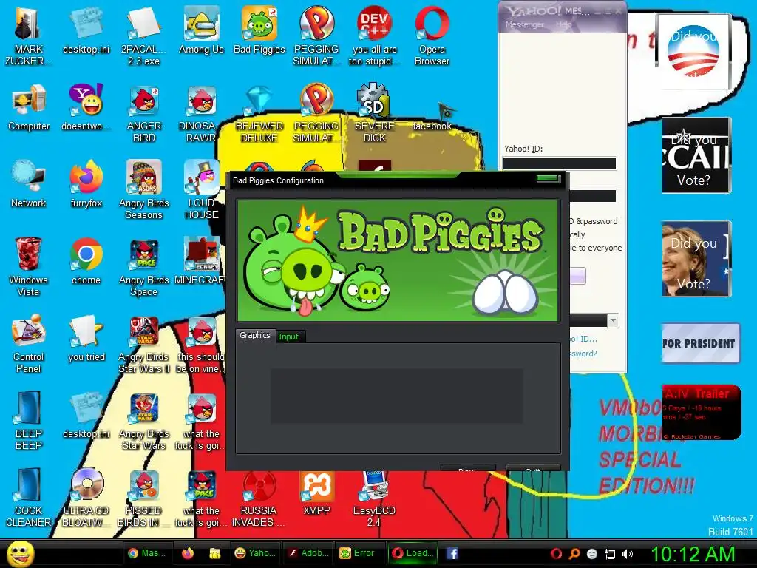The height and width of the screenshot is (568, 757).
Task: Open the DINOSA RAWR desktop icon
Action: (x=201, y=113)
